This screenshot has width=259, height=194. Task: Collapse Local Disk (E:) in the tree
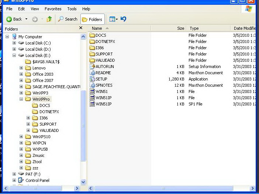click(x=14, y=55)
